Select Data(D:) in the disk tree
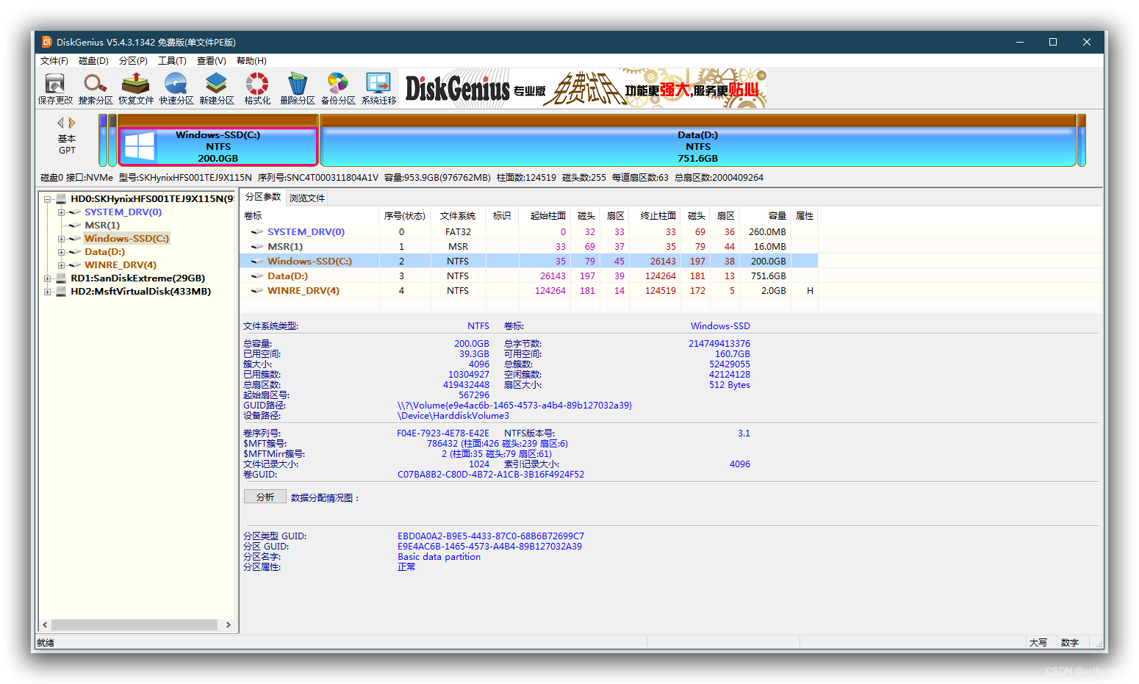Viewport: 1139px width, 684px height. (x=104, y=252)
